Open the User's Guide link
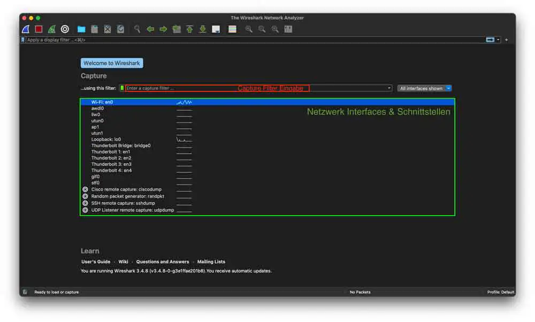 coord(96,262)
